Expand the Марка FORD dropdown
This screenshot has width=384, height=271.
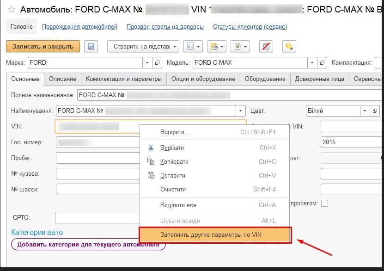click(x=147, y=62)
